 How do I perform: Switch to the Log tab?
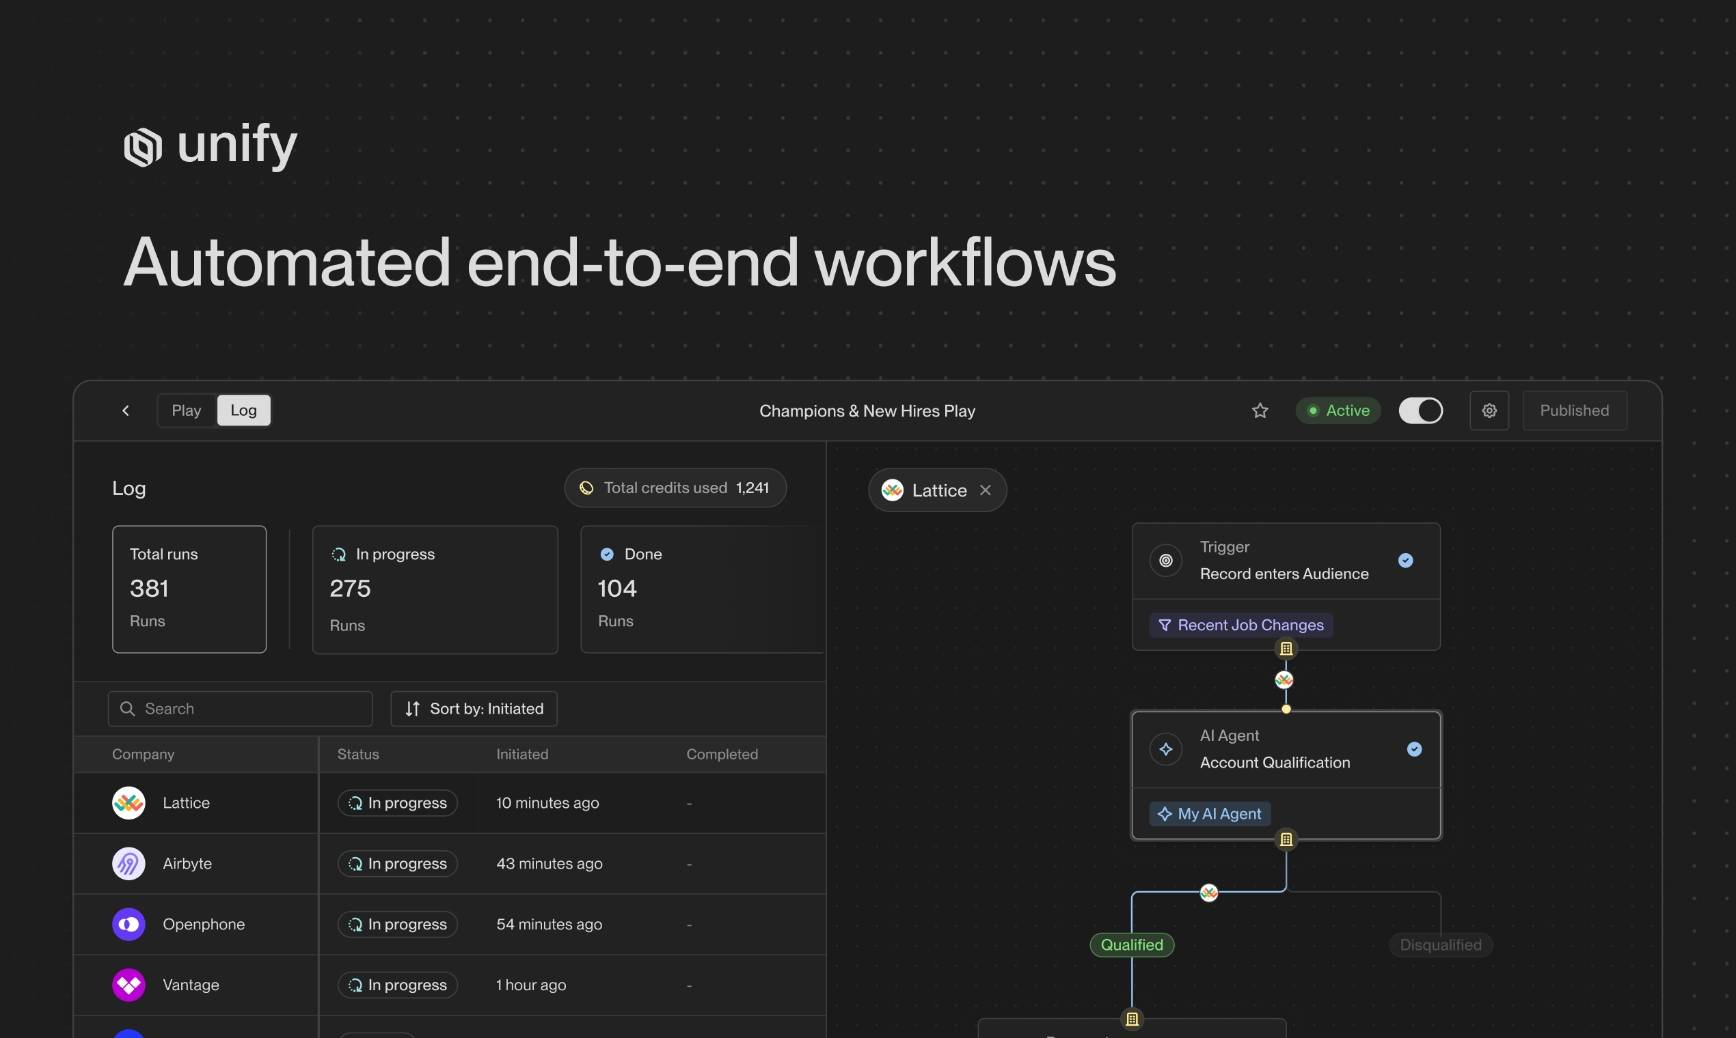tap(243, 410)
